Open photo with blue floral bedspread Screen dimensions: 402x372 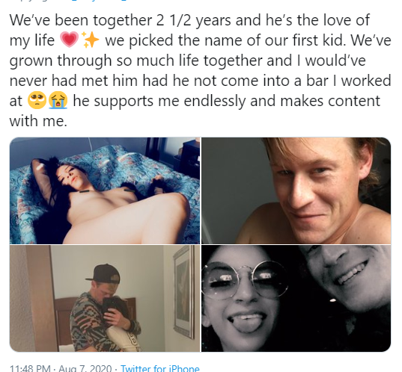105,190
